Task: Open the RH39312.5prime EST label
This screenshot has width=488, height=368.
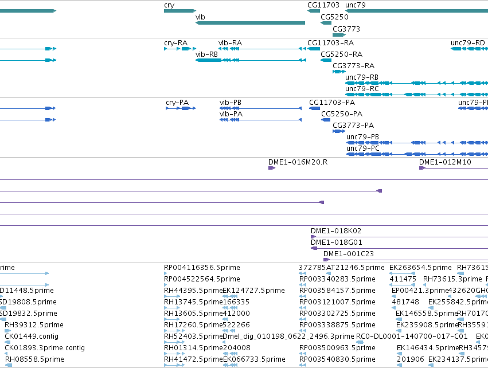Action: (34, 326)
